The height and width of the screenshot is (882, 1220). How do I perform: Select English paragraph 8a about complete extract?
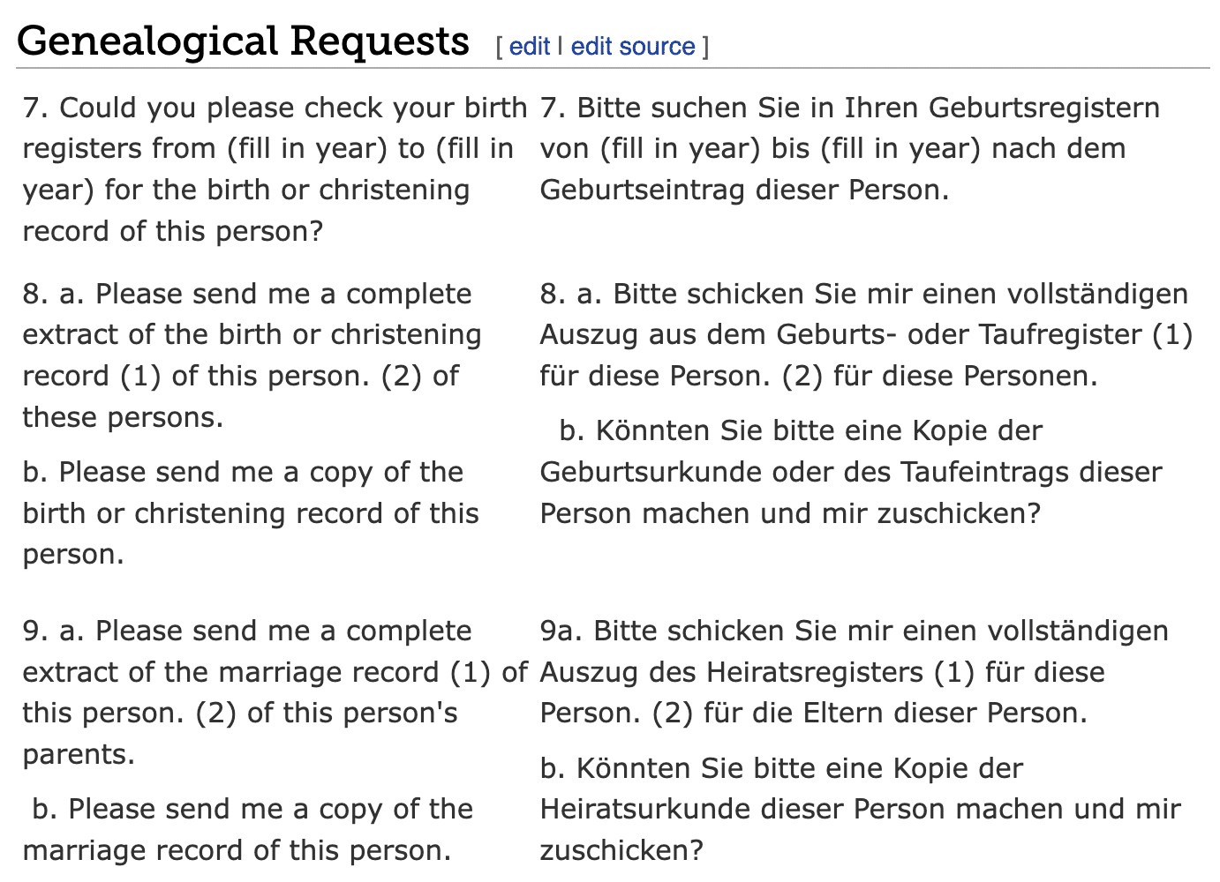point(252,355)
